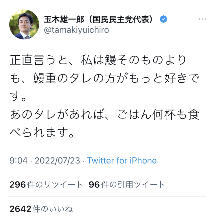Screen dimensions: 217x218
Task: Click the 2642 likes count number
Action: (x=20, y=209)
